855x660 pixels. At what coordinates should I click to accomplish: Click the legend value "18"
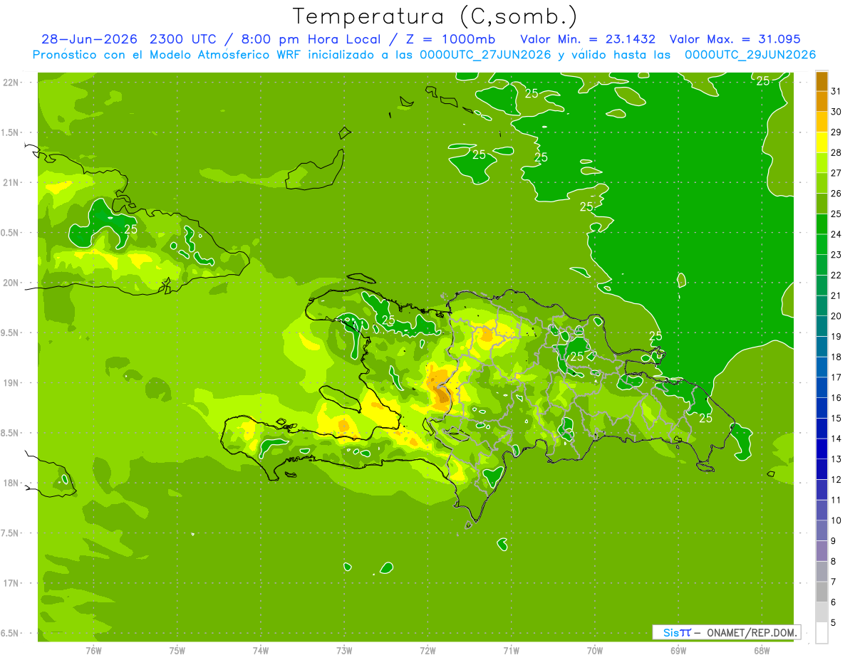[836, 357]
